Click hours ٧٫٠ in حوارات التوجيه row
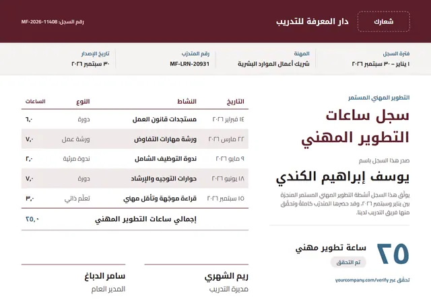The width and height of the screenshot is (431, 305). tap(30, 178)
